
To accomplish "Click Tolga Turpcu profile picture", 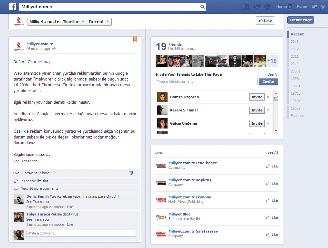I will point(19,217).
